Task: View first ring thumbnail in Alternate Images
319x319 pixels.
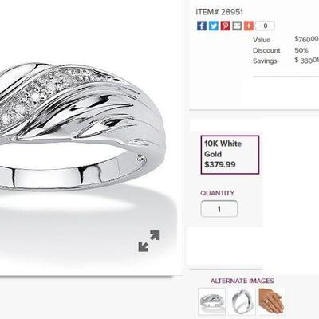Action: [x=212, y=301]
